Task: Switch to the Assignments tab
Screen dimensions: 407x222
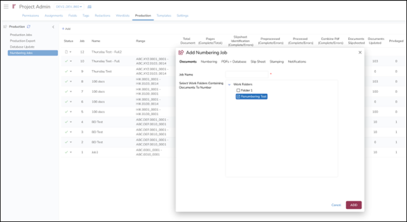Action: point(54,16)
